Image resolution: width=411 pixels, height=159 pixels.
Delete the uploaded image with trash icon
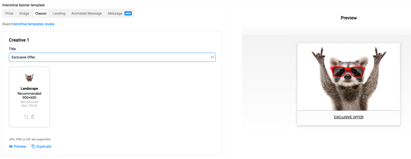pyautogui.click(x=33, y=117)
